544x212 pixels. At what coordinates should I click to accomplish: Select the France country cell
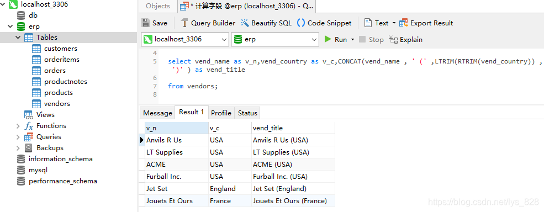tap(230, 201)
